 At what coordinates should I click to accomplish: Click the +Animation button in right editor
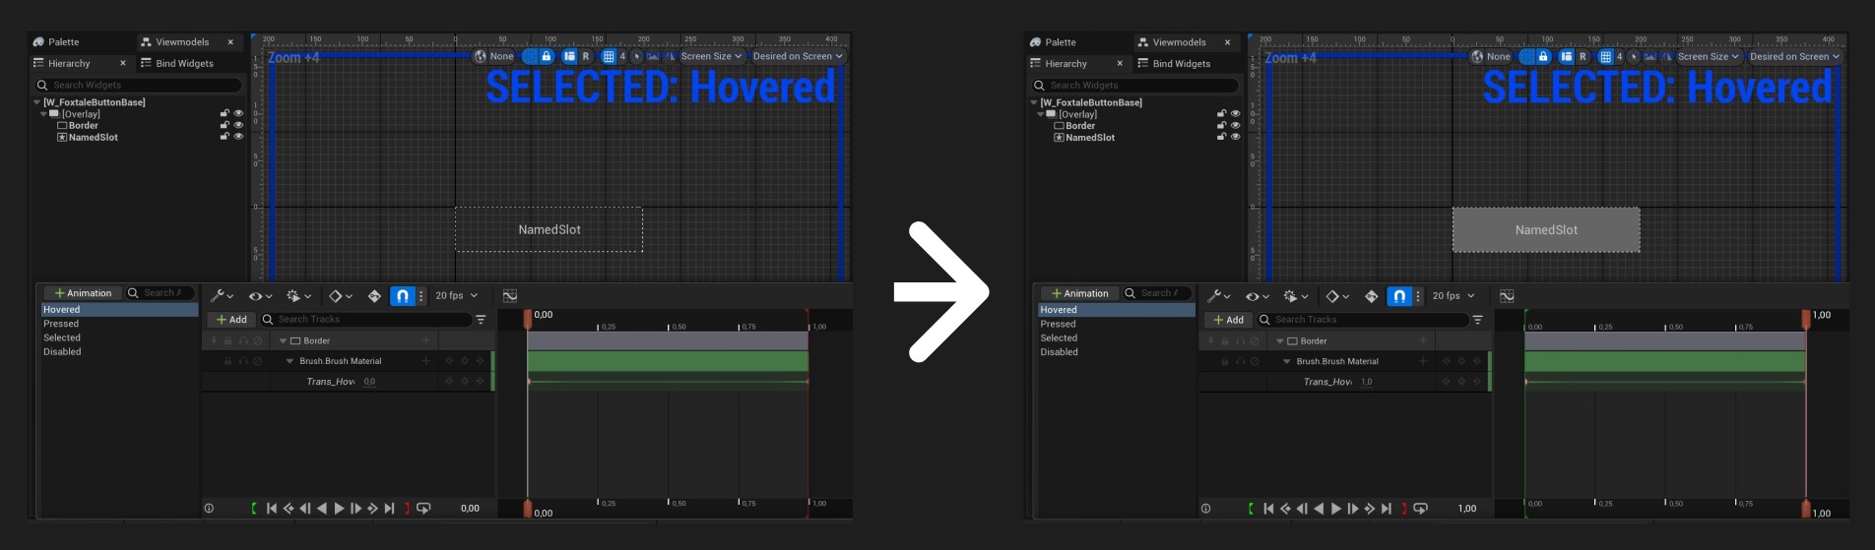(x=1079, y=293)
